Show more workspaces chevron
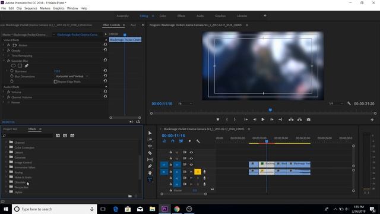 click(265, 15)
